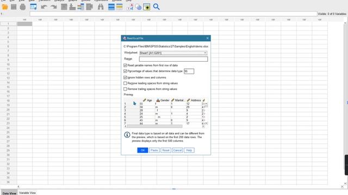The width and height of the screenshot is (348, 195).
Task: Click the Redo arrow icon
Action: click(53, 7)
